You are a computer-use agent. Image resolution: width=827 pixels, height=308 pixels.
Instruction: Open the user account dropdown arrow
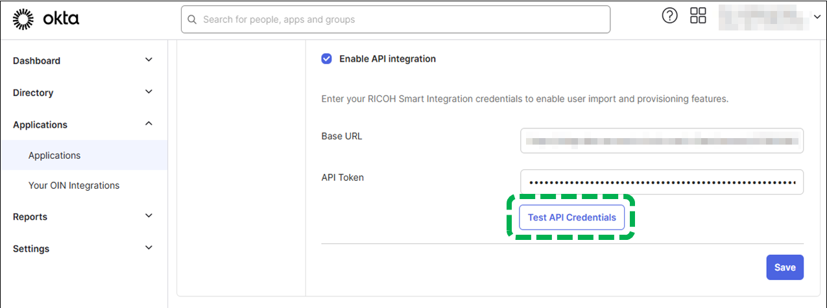[817, 18]
